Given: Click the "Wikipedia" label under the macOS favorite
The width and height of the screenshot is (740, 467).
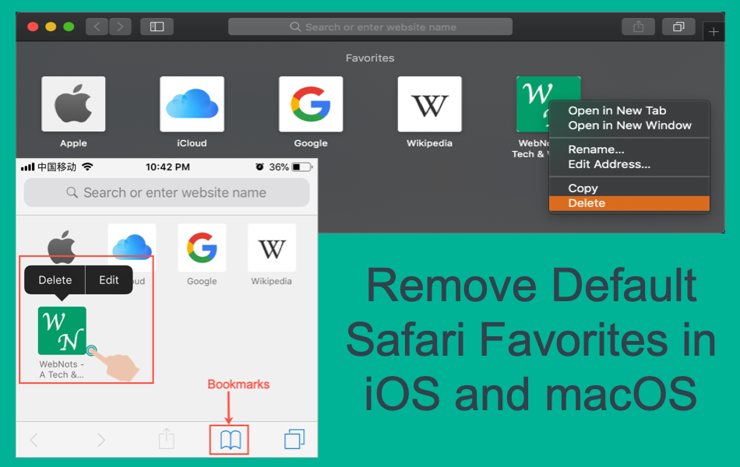Looking at the screenshot, I should [429, 143].
